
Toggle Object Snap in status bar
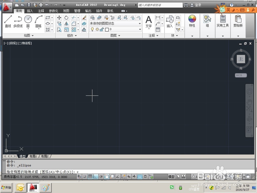(x=107, y=177)
